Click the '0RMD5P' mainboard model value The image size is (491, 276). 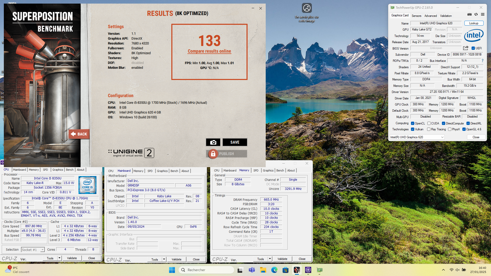[151, 186]
